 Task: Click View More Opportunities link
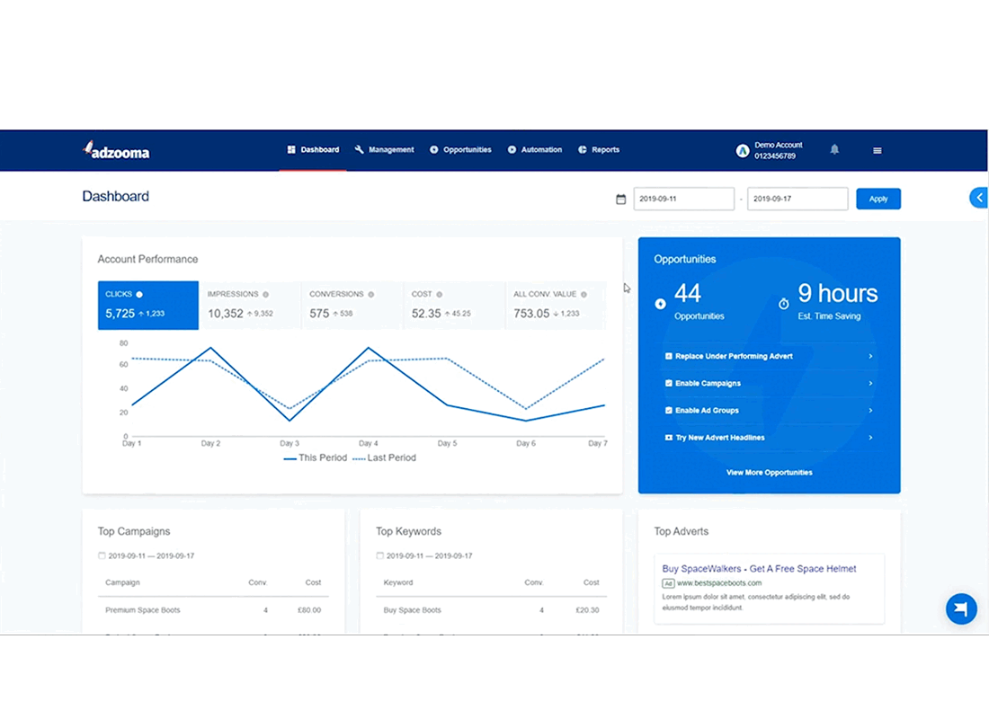click(769, 472)
